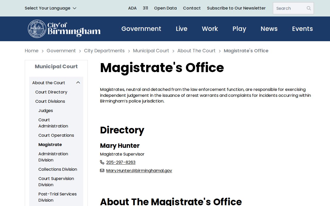Click the Magistrate's Office page title
The width and height of the screenshot is (330, 206).
coord(162,67)
